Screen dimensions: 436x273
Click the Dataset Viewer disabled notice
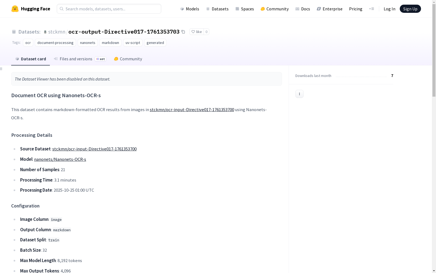147,79
